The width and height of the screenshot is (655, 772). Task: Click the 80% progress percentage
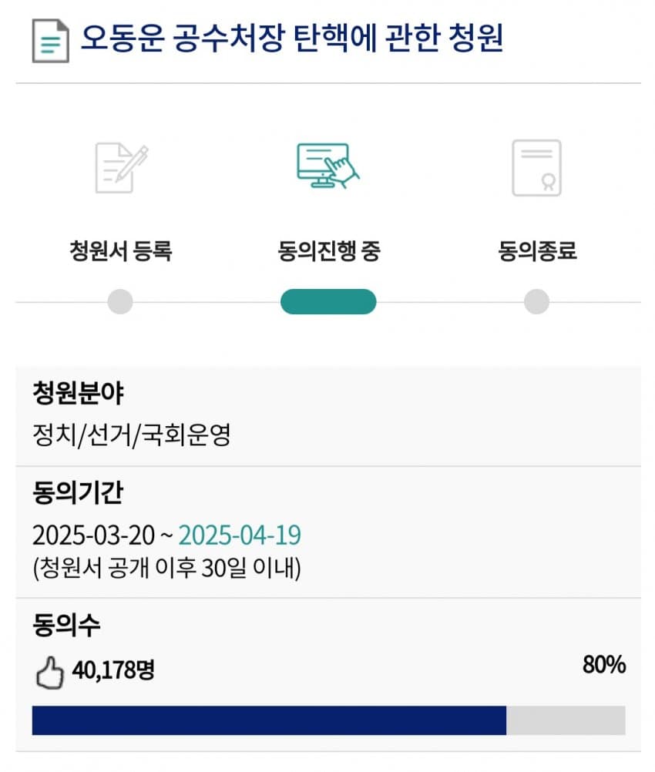(x=603, y=666)
